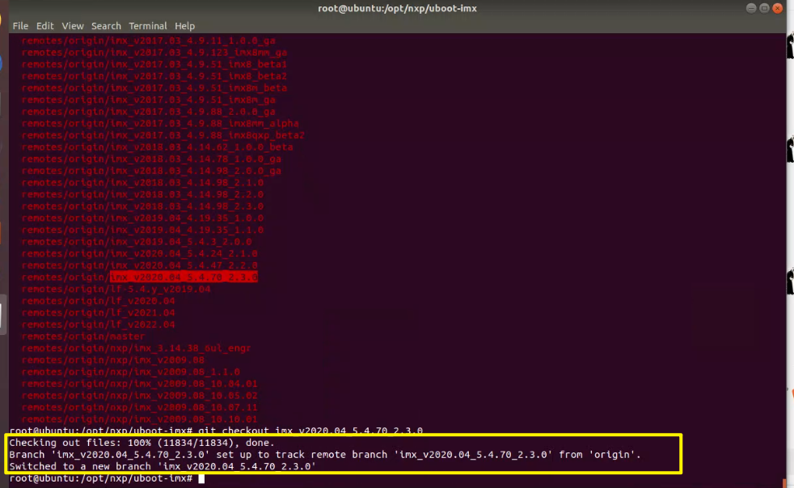Click the remotes/origin/lf_v2022.04 line
This screenshot has width=794, height=488.
[98, 325]
